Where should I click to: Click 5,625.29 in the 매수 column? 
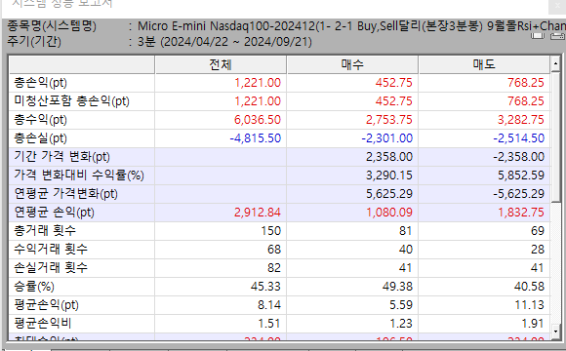(389, 194)
